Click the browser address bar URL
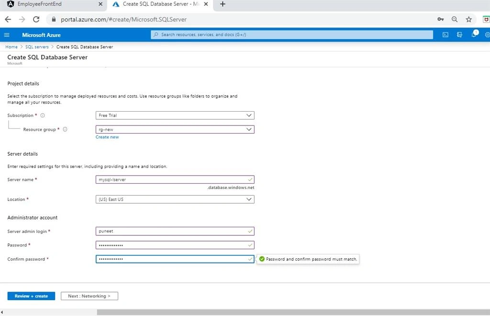490x316 pixels. (x=123, y=19)
